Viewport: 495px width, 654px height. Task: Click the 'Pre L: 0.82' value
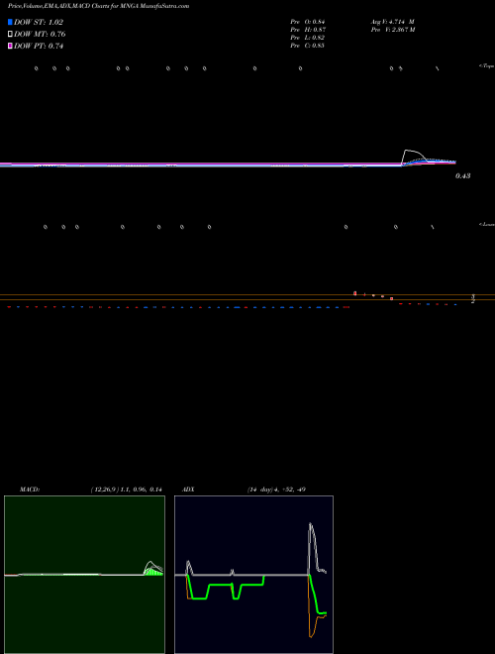(x=308, y=38)
